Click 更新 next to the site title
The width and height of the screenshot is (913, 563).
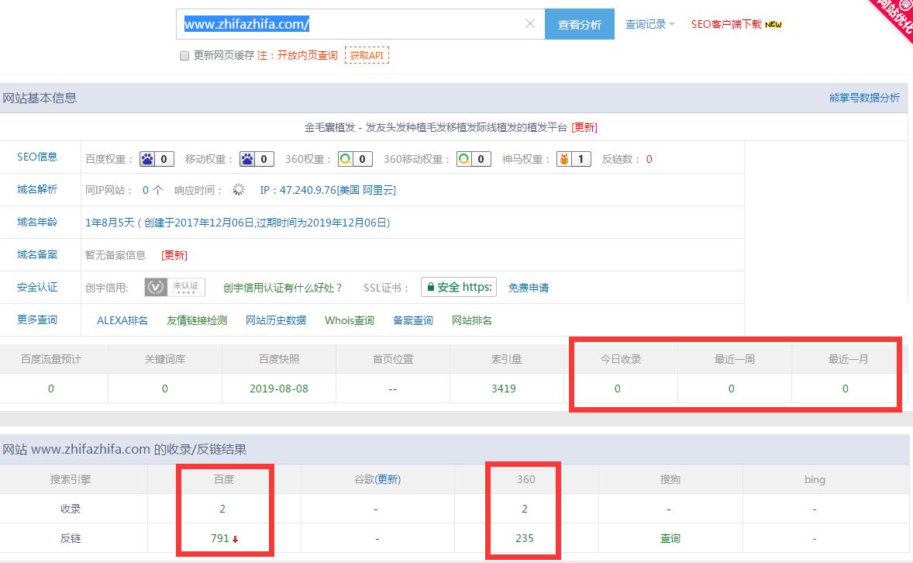tap(584, 127)
